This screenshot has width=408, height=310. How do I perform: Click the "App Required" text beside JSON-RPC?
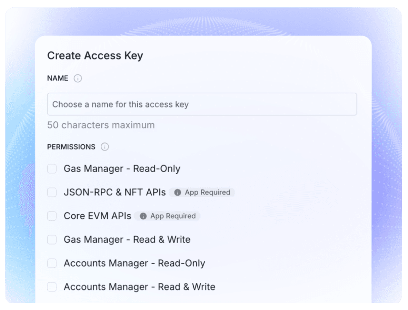[x=207, y=193]
